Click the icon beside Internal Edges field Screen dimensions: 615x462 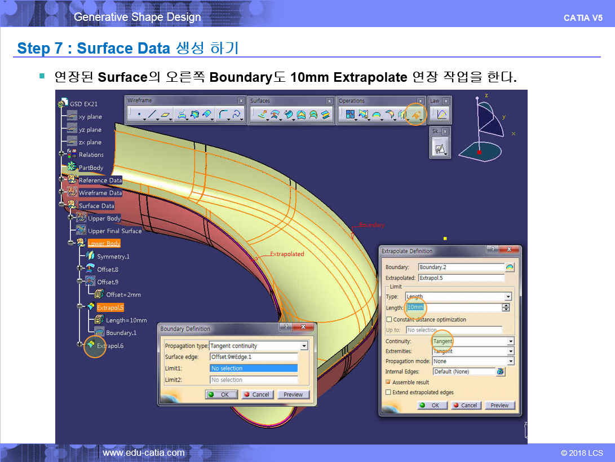coord(500,372)
